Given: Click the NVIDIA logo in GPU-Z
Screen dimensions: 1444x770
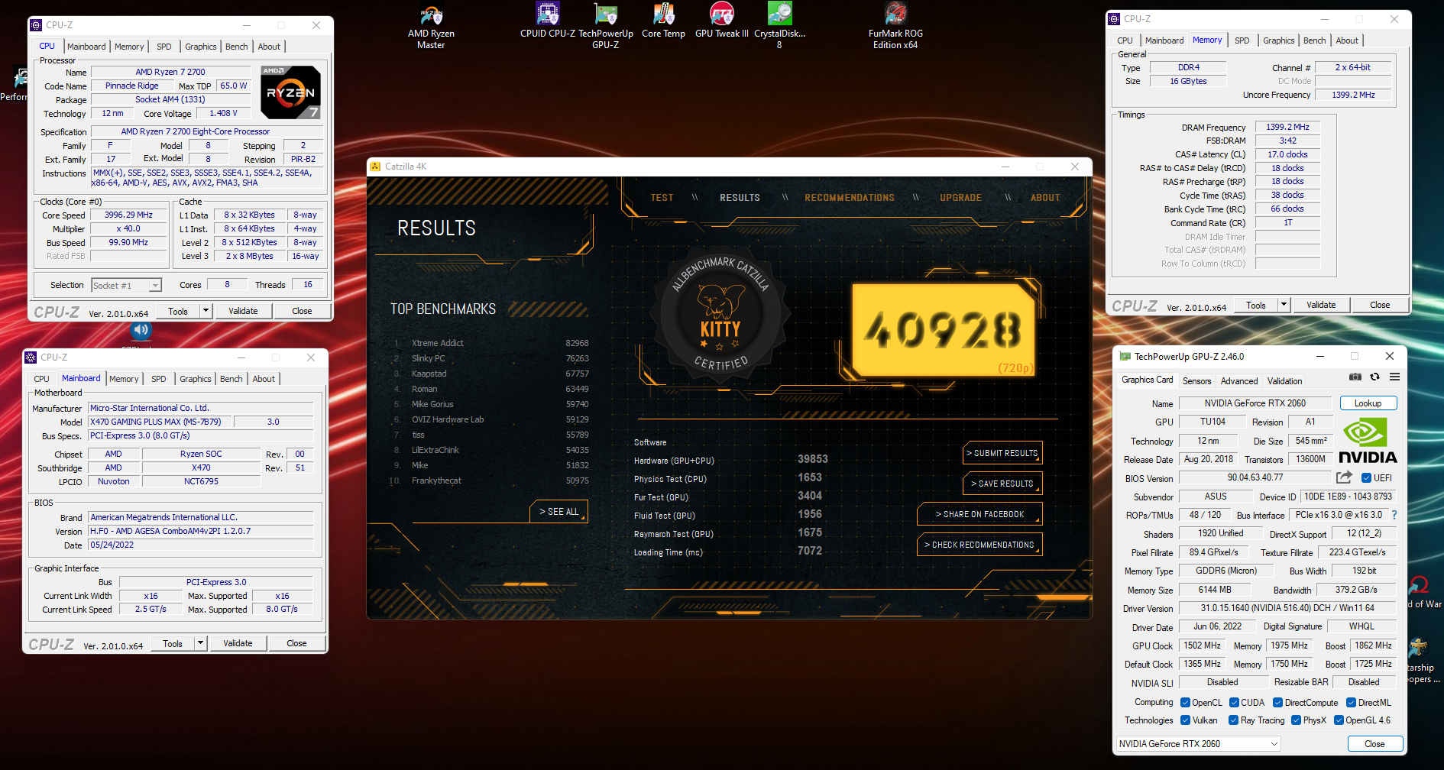Looking at the screenshot, I should coord(1368,442).
